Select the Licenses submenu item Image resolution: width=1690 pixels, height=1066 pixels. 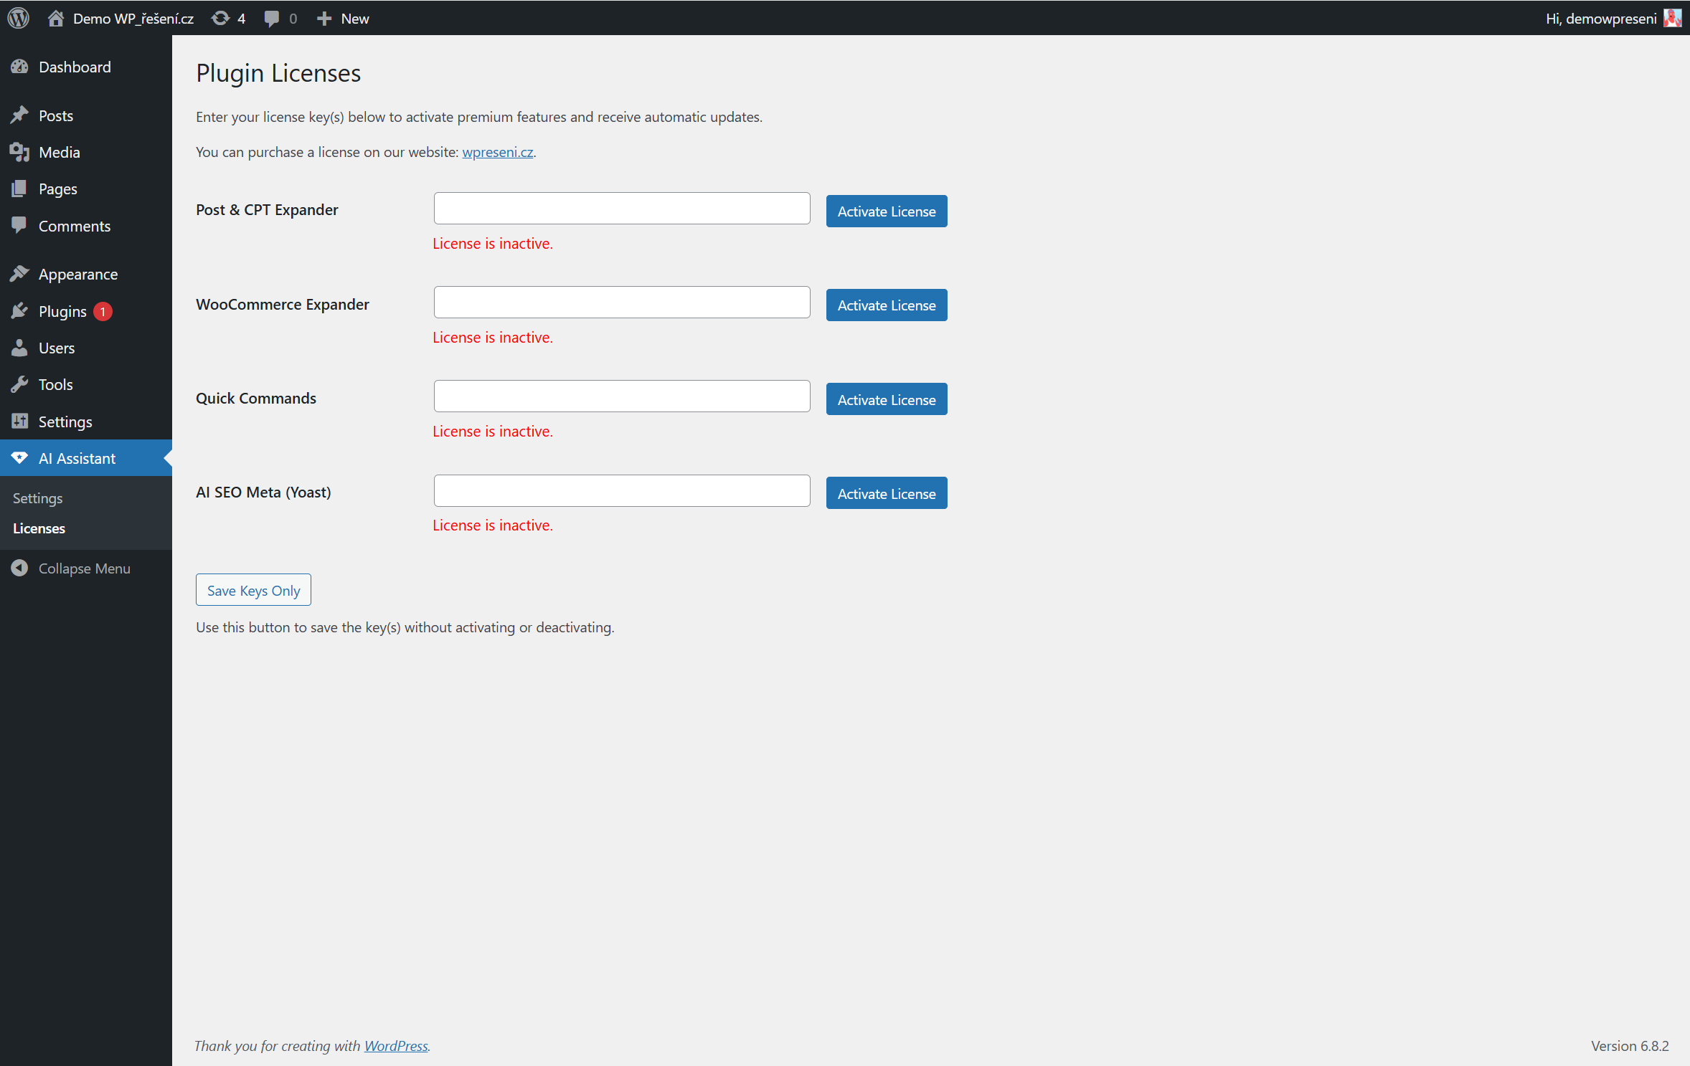tap(39, 528)
